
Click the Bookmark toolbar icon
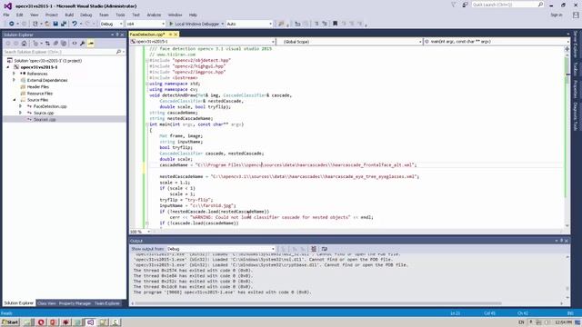pos(336,24)
